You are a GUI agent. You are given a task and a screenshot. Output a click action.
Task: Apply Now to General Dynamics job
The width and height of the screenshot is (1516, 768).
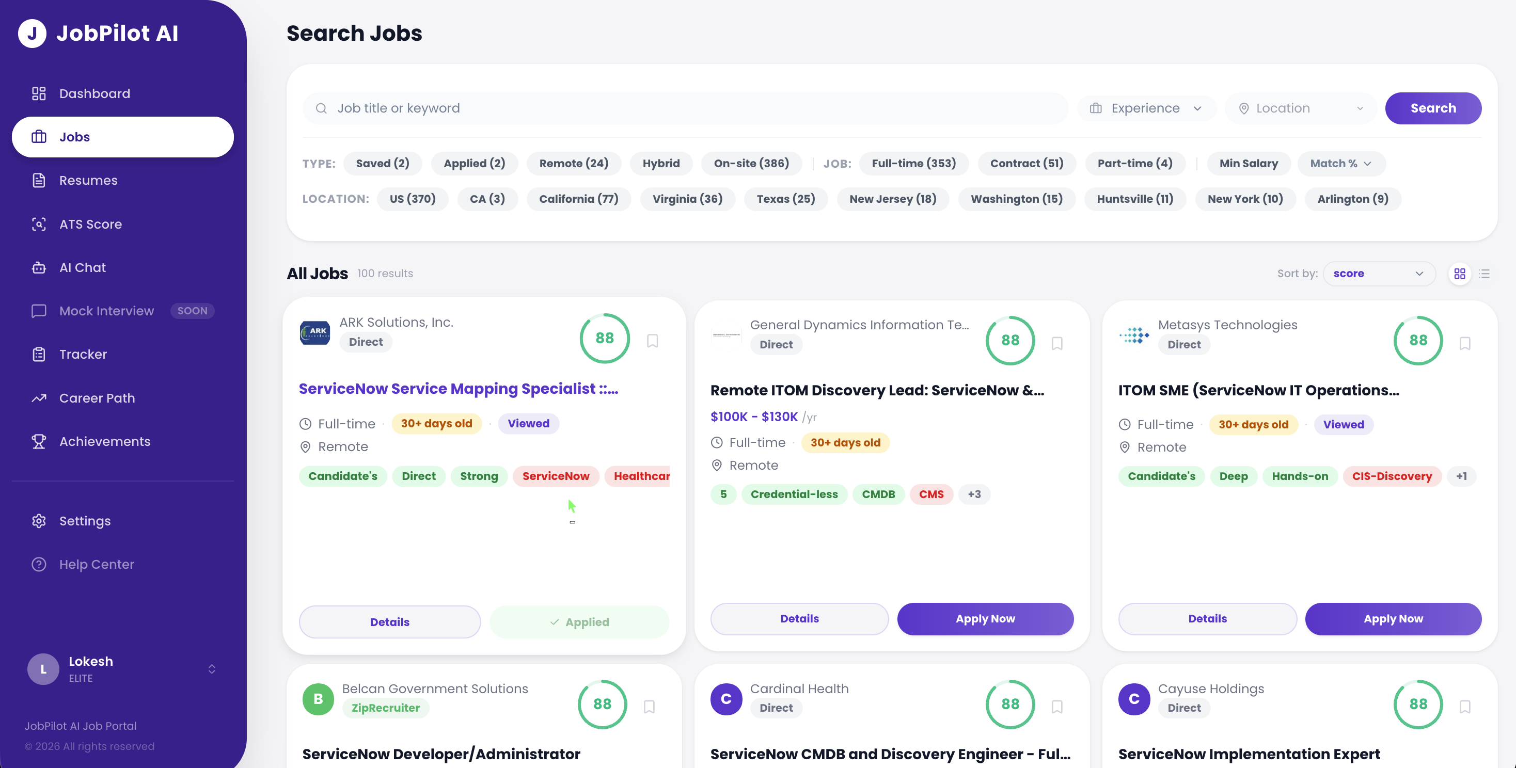pyautogui.click(x=985, y=619)
